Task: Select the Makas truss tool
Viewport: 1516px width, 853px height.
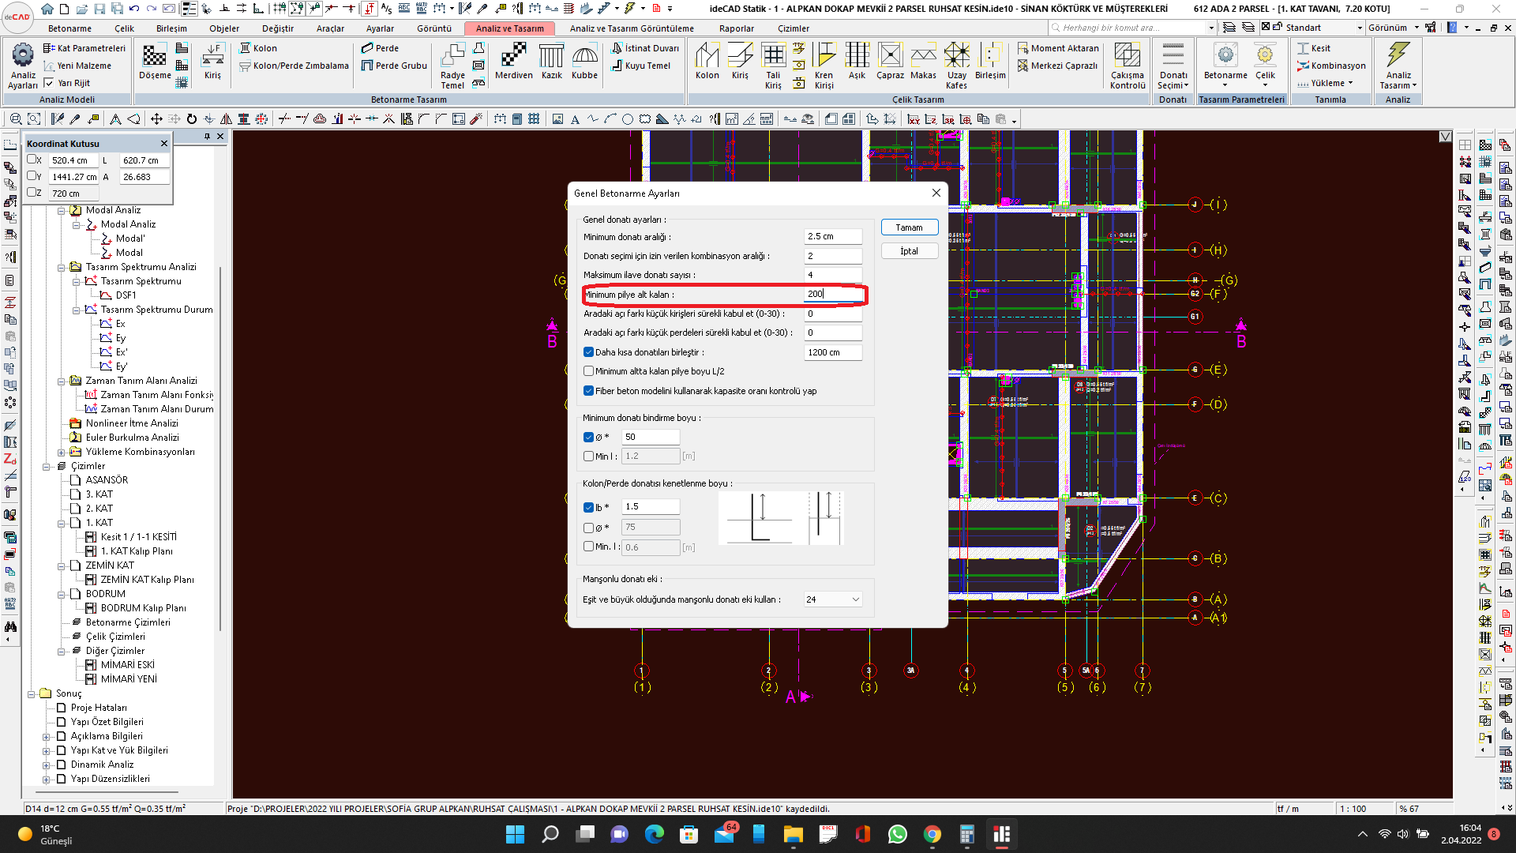Action: pos(923,62)
